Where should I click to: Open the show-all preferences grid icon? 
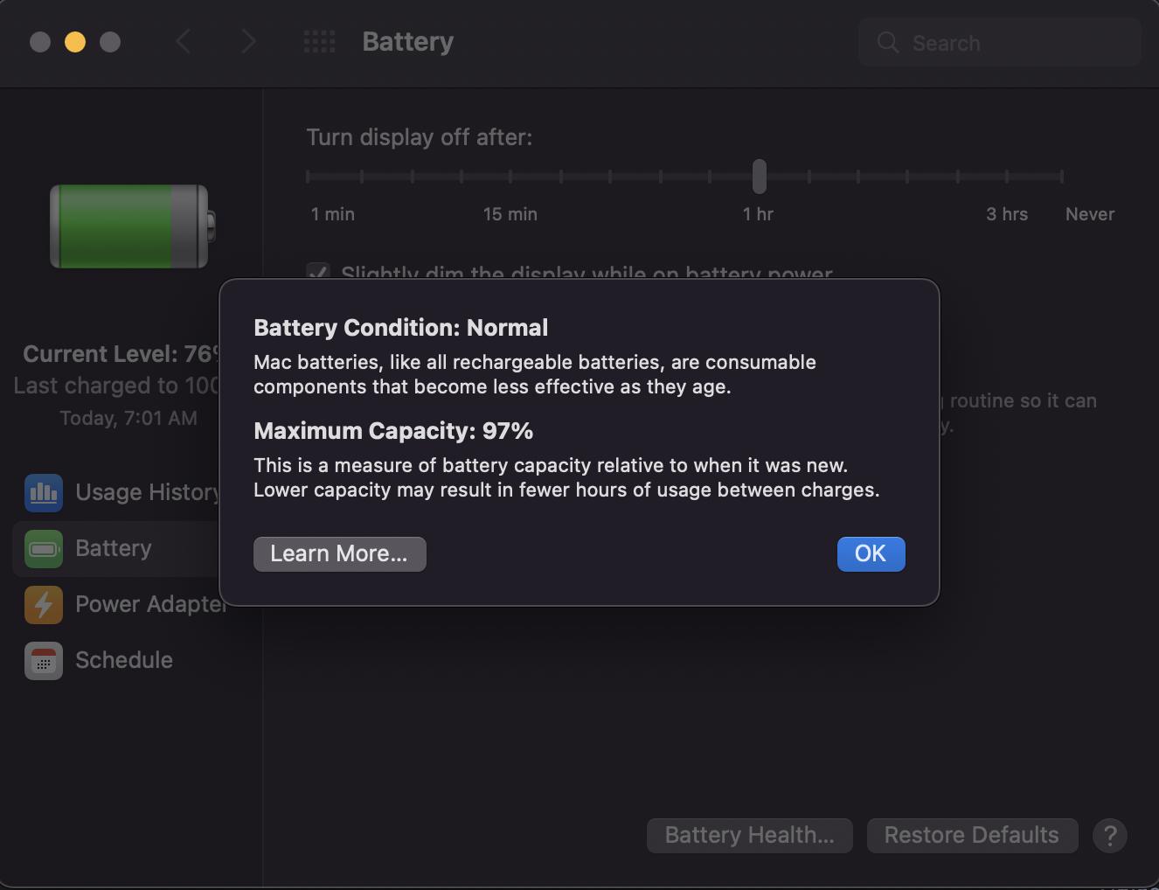(319, 41)
